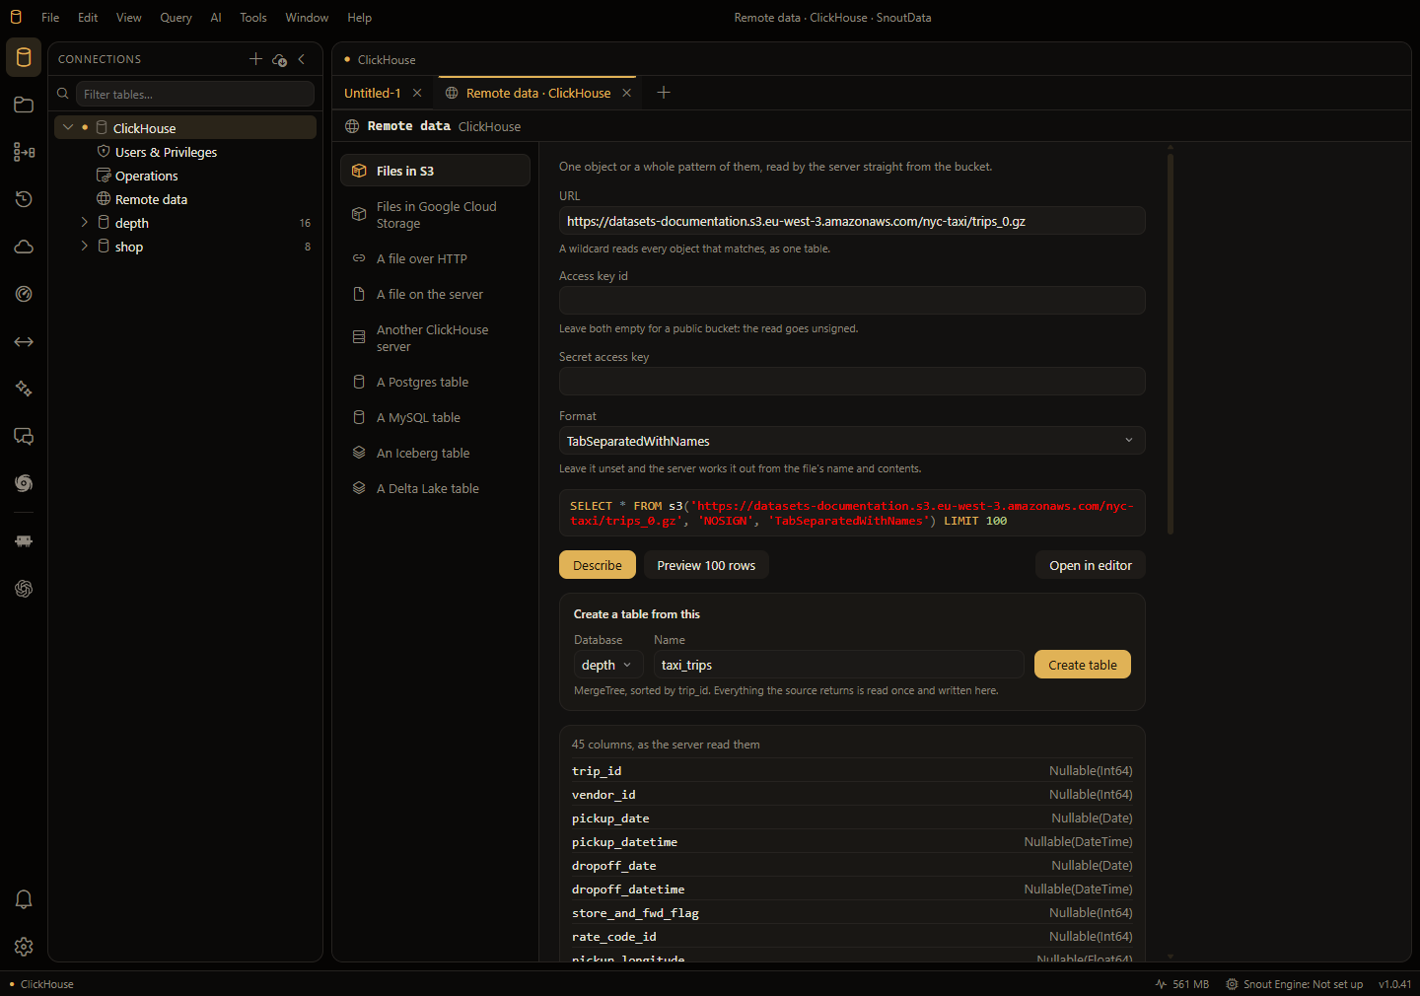Select A Postgres table source

click(x=435, y=382)
